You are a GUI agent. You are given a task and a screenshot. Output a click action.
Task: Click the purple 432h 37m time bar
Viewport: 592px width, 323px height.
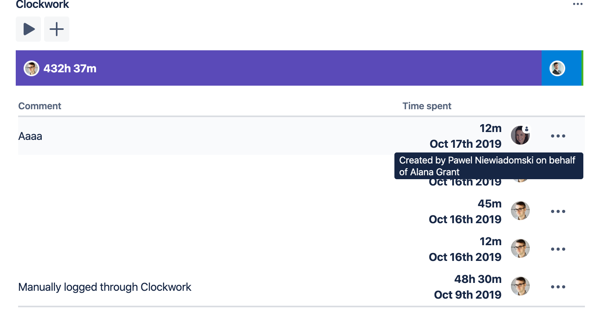click(276, 68)
